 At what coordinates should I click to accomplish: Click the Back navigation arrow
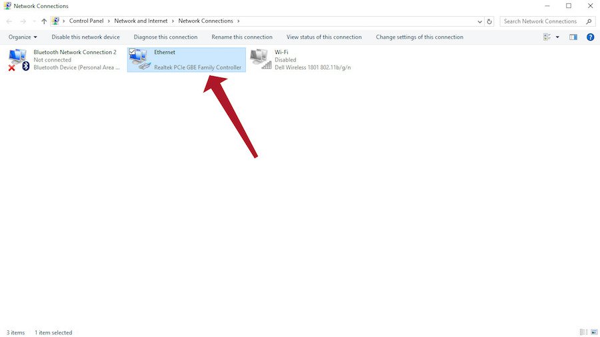(x=9, y=21)
